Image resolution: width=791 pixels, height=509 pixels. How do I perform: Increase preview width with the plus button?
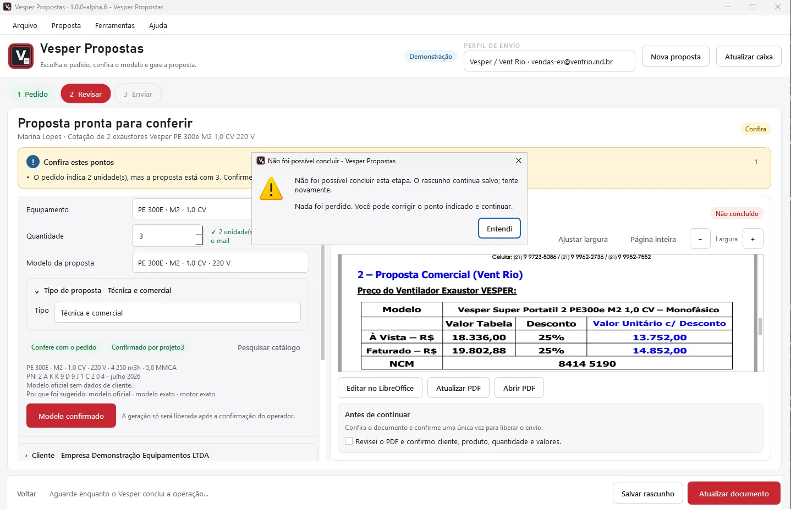752,239
